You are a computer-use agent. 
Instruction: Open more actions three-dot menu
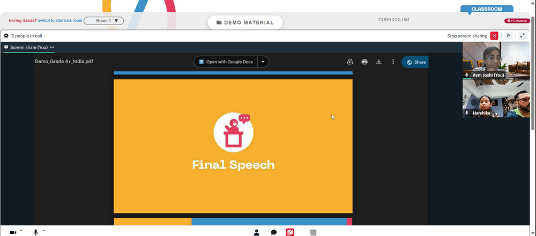(x=393, y=62)
